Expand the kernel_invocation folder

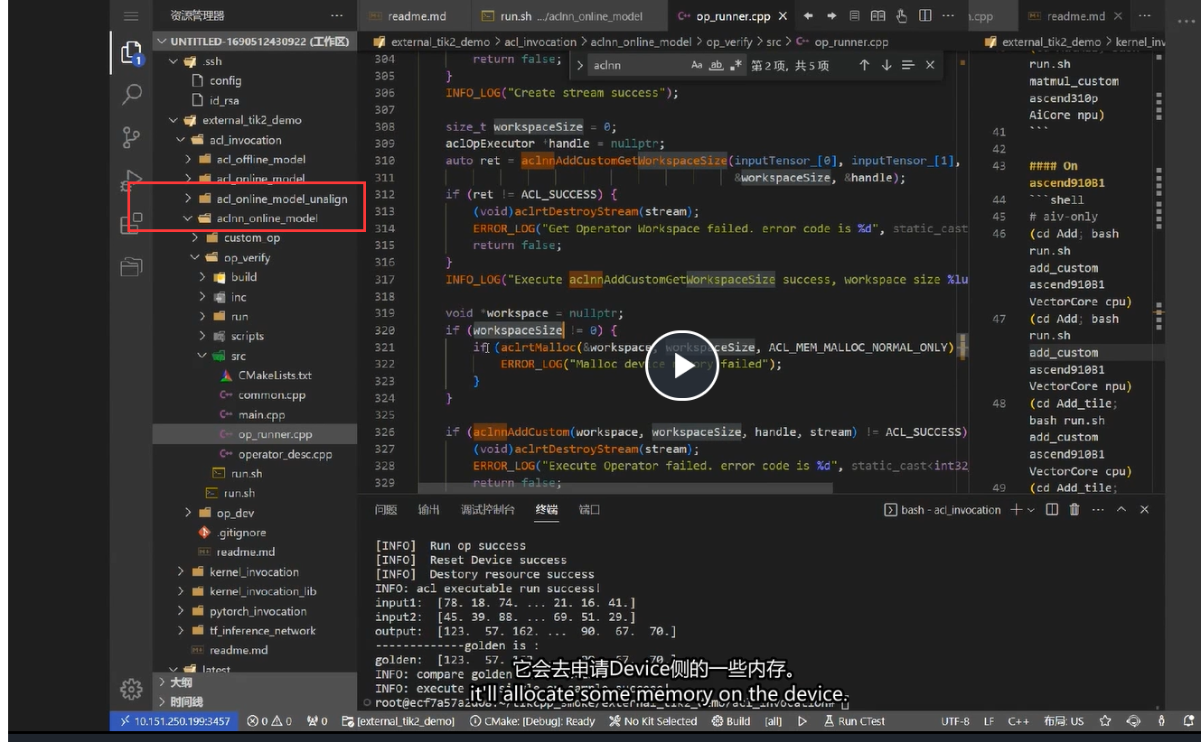[181, 572]
